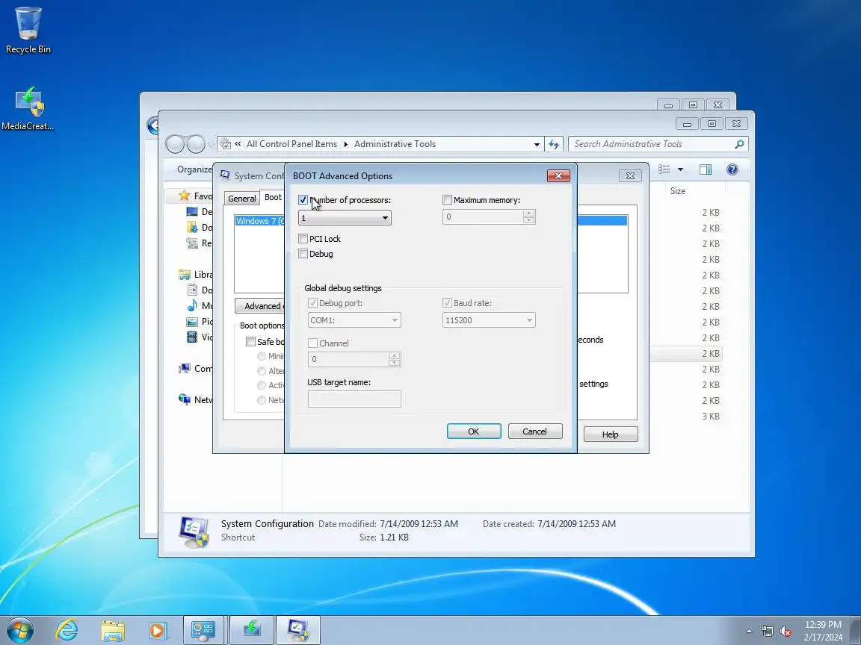Click the USB target name field
861x645 pixels.
point(354,399)
